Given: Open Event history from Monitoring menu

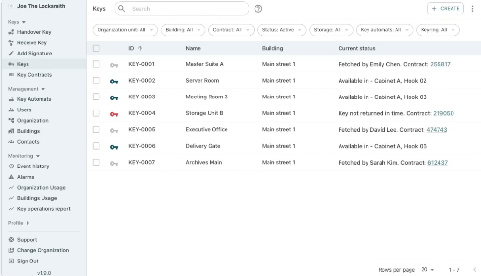Looking at the screenshot, I should coord(33,166).
